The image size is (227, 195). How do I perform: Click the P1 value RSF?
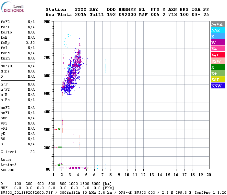pyautogui.click(x=143, y=15)
